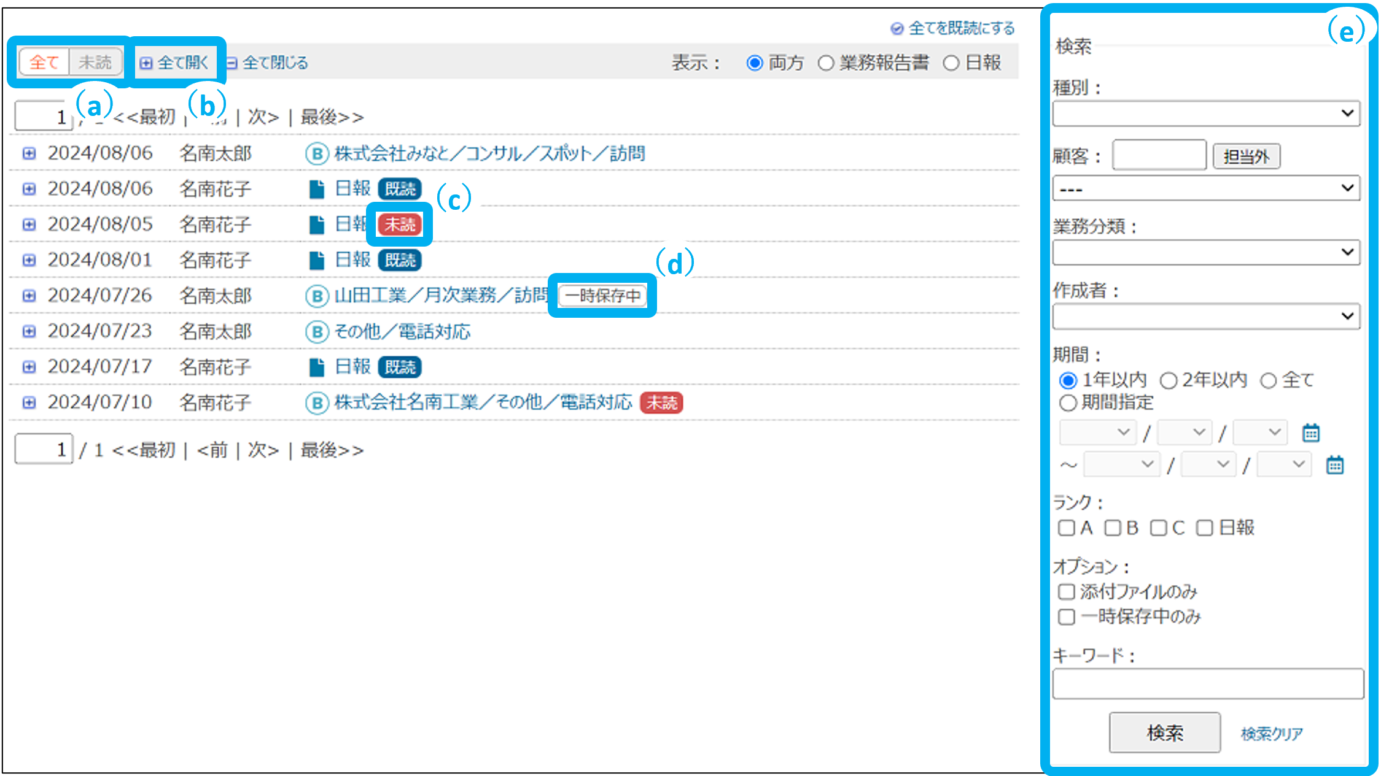Click the 全てを既読にする checkmark icon
This screenshot has width=1381, height=776.
[x=897, y=29]
